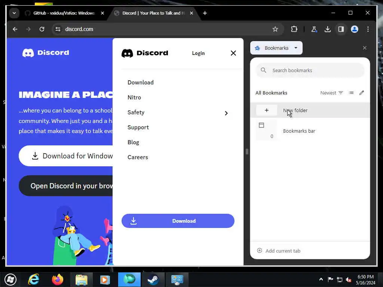Close the Bookmarks side panel

(x=364, y=48)
